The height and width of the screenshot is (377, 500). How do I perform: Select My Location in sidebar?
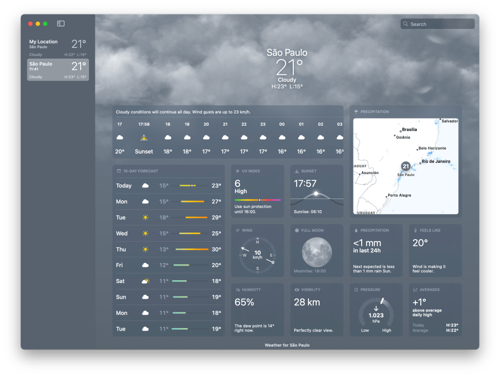[x=58, y=47]
